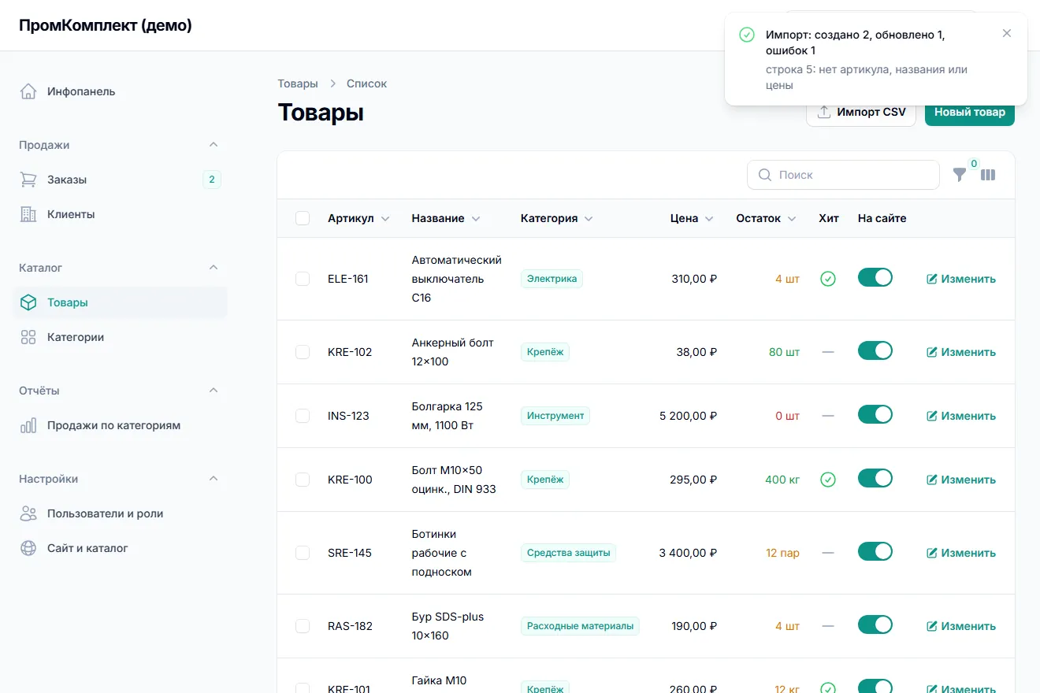The image size is (1040, 693).
Task: Click the Товары breadcrumb link
Action: point(298,83)
